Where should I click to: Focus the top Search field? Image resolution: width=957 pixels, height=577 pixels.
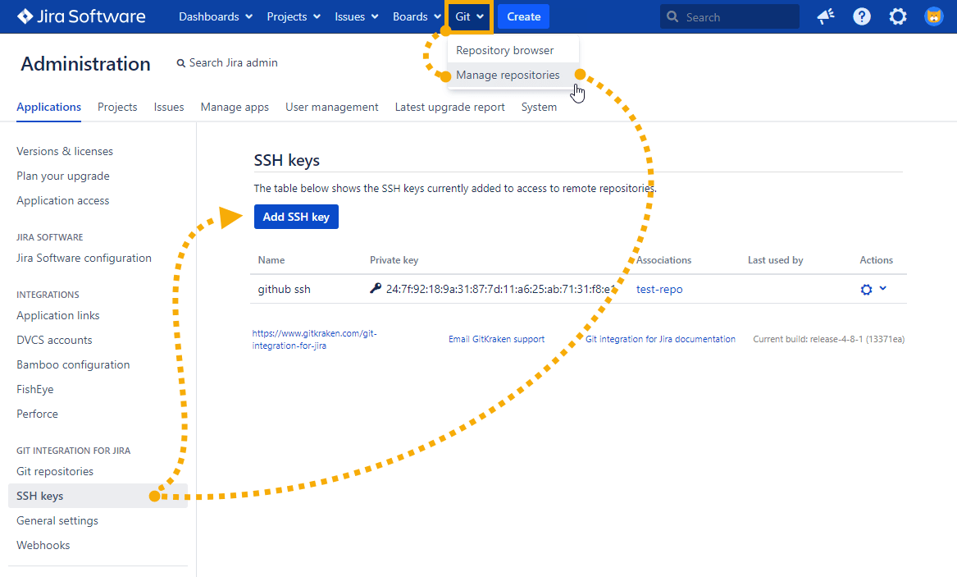coord(729,16)
